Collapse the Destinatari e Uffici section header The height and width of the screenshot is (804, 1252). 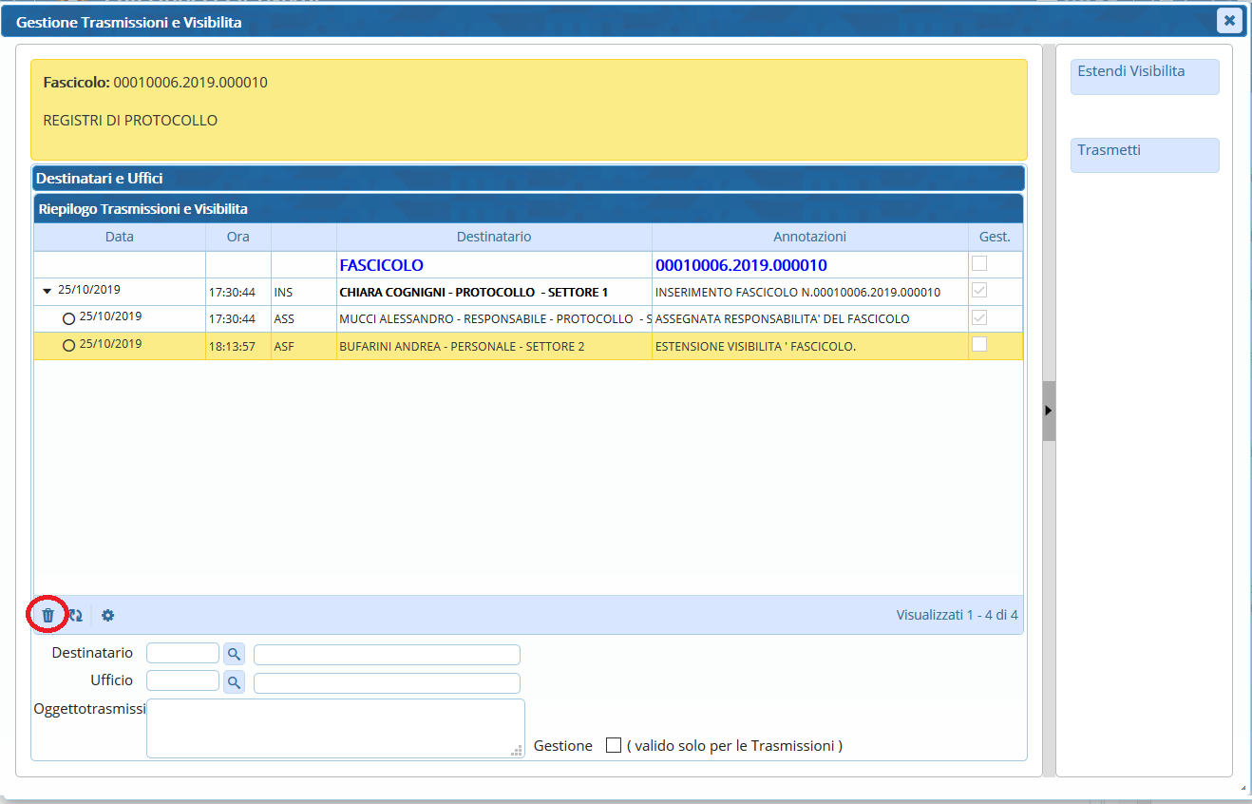coord(528,178)
